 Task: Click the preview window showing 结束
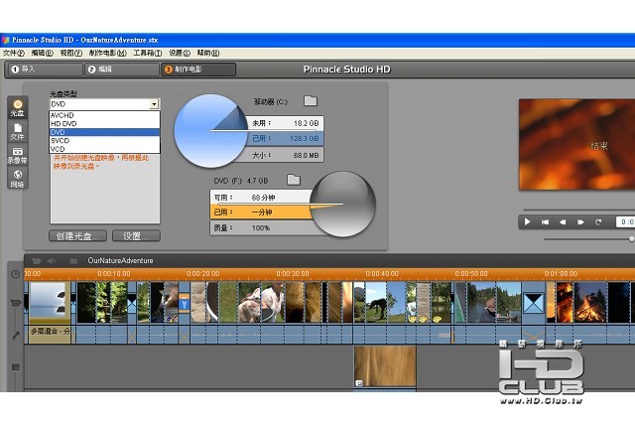pyautogui.click(x=577, y=145)
